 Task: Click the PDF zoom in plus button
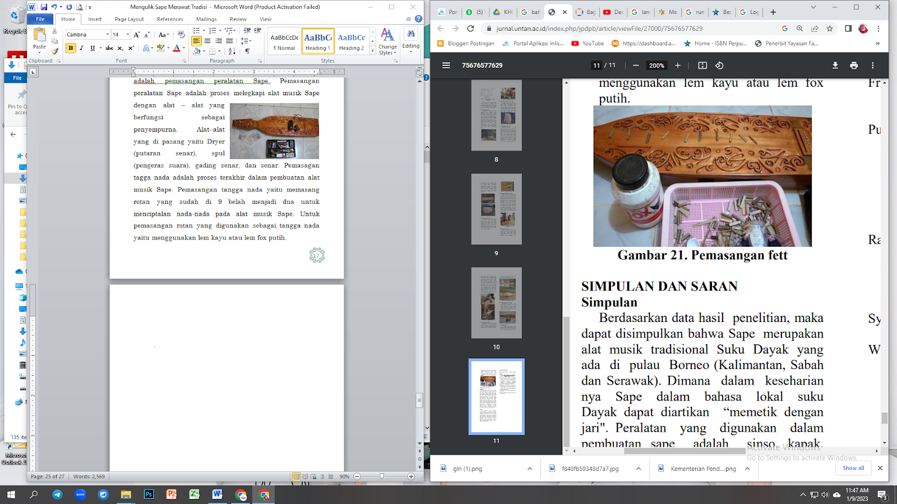pos(678,66)
